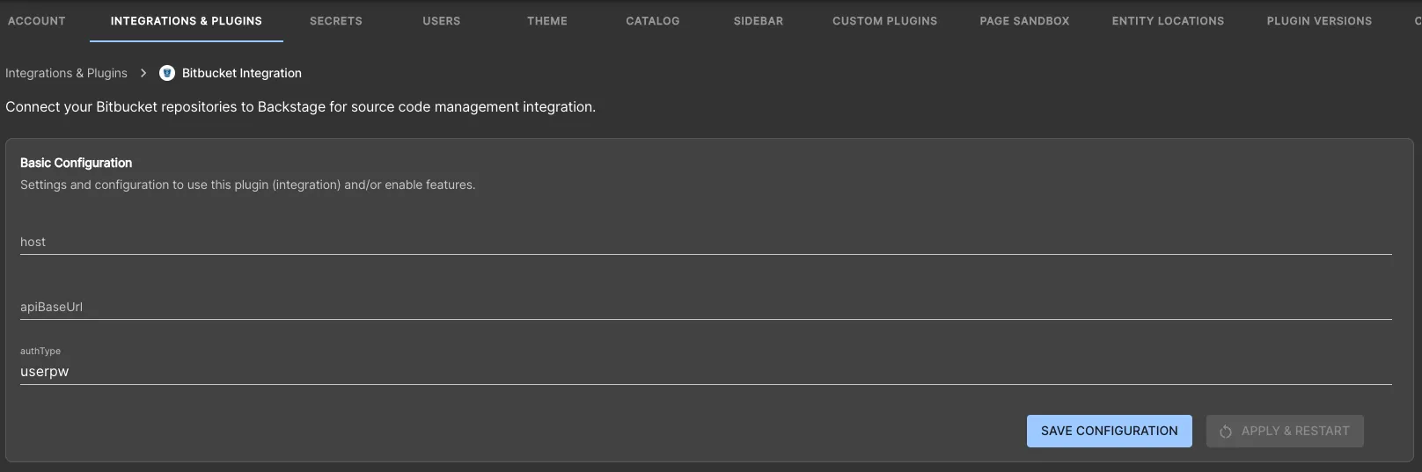Select the Integrations & Plugins tab

187,20
